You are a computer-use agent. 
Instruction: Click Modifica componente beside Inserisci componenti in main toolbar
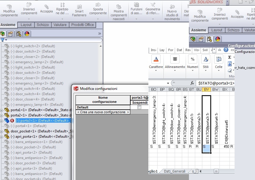[x=9, y=11]
